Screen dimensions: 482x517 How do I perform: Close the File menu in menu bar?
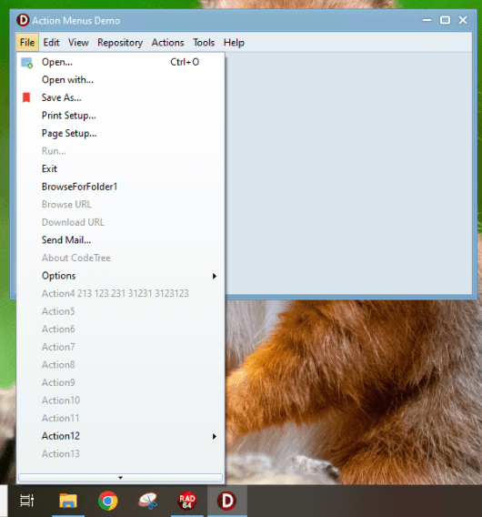point(27,42)
